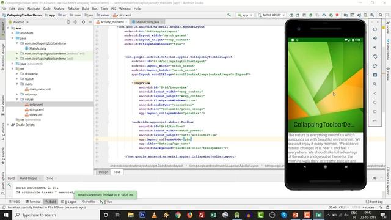Select the Sync tab in Build panel
The width and height of the screenshot is (391, 220).
[49, 178]
